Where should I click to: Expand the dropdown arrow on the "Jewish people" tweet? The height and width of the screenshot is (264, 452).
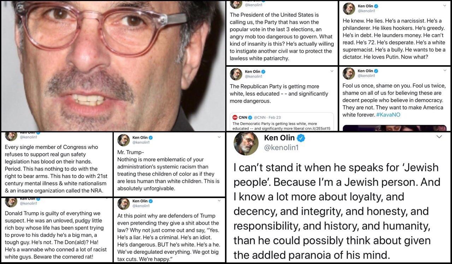pyautogui.click(x=439, y=137)
